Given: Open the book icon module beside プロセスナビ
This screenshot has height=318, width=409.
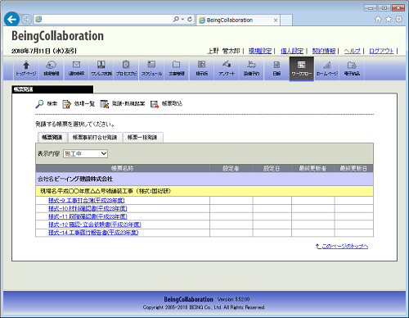Looking at the screenshot, I should (101, 68).
